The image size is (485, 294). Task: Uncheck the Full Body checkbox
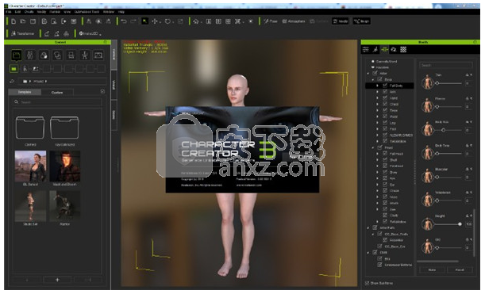click(x=385, y=86)
